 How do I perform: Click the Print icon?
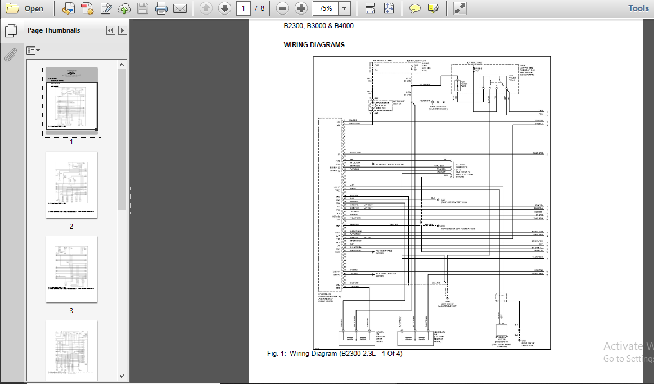161,8
